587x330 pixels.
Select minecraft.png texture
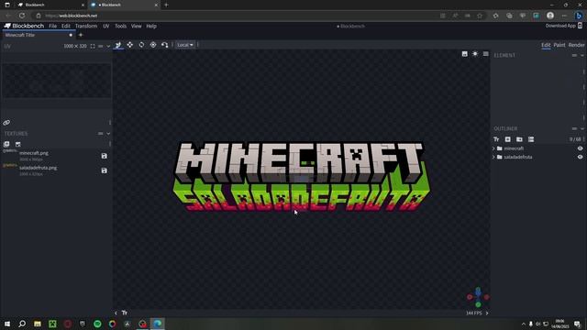(57, 156)
